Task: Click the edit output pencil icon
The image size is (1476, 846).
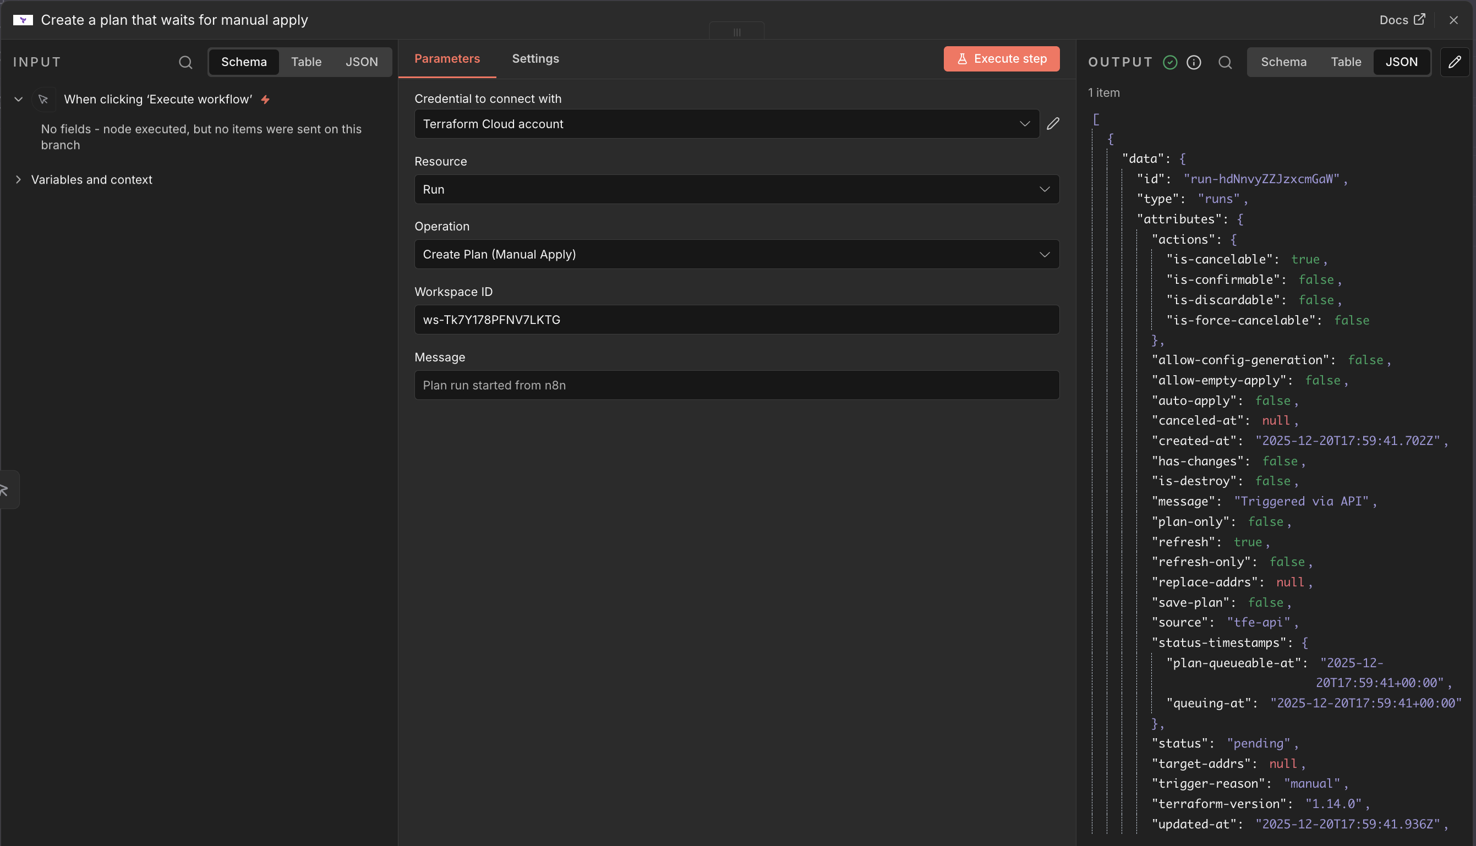Action: [1455, 62]
